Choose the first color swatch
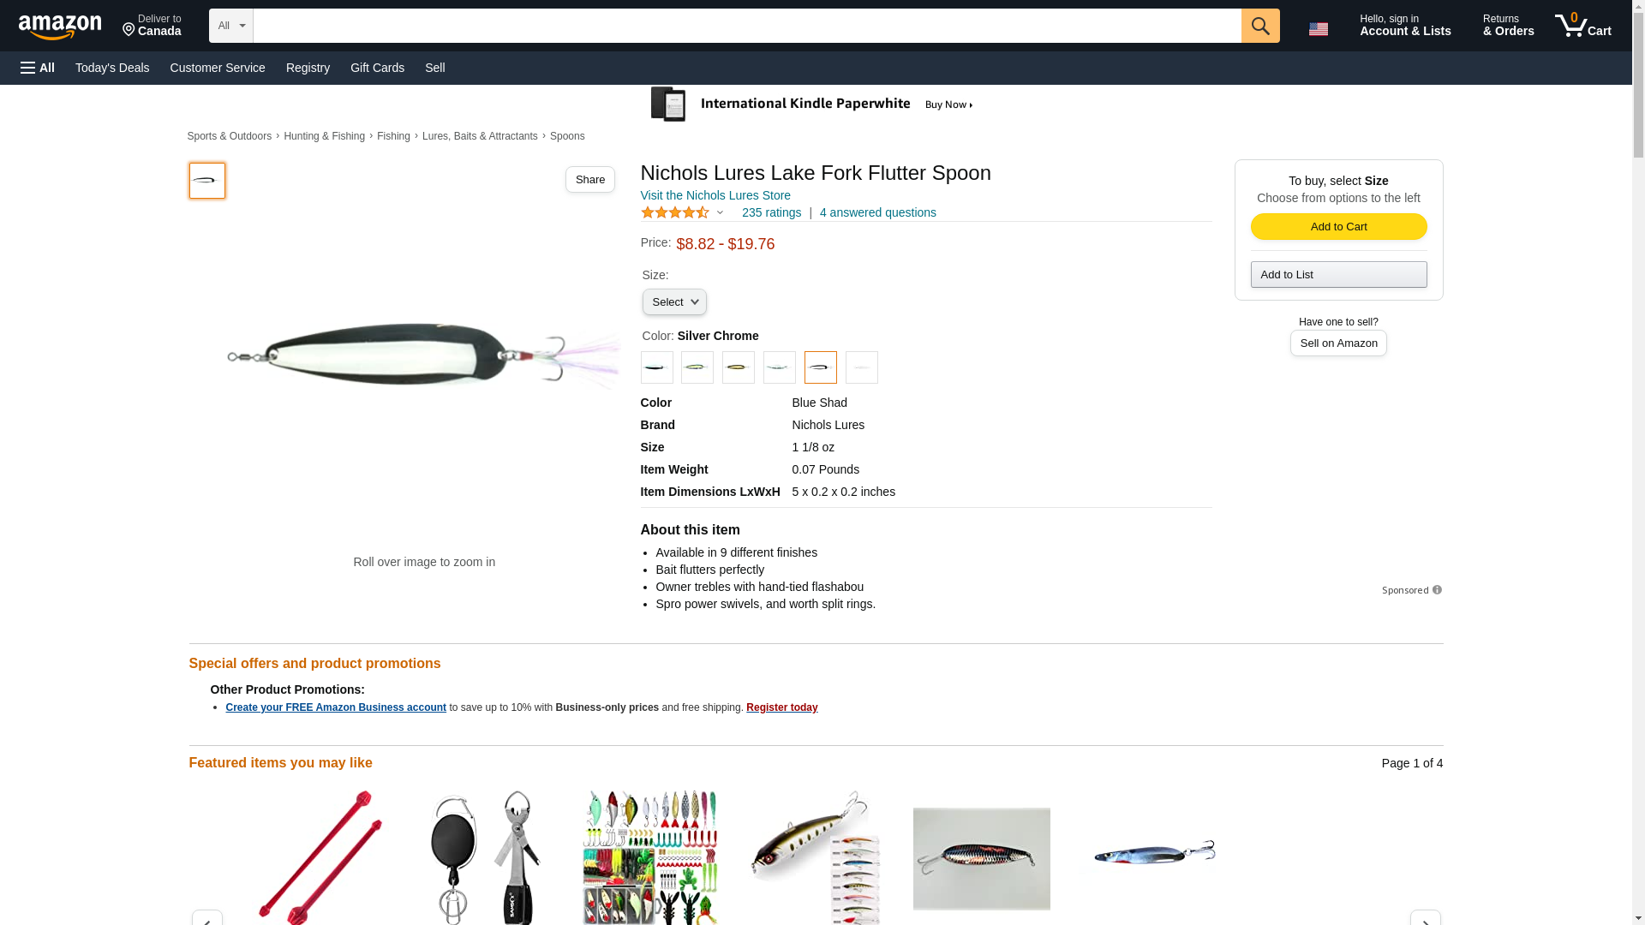The image size is (1645, 925). 656,367
